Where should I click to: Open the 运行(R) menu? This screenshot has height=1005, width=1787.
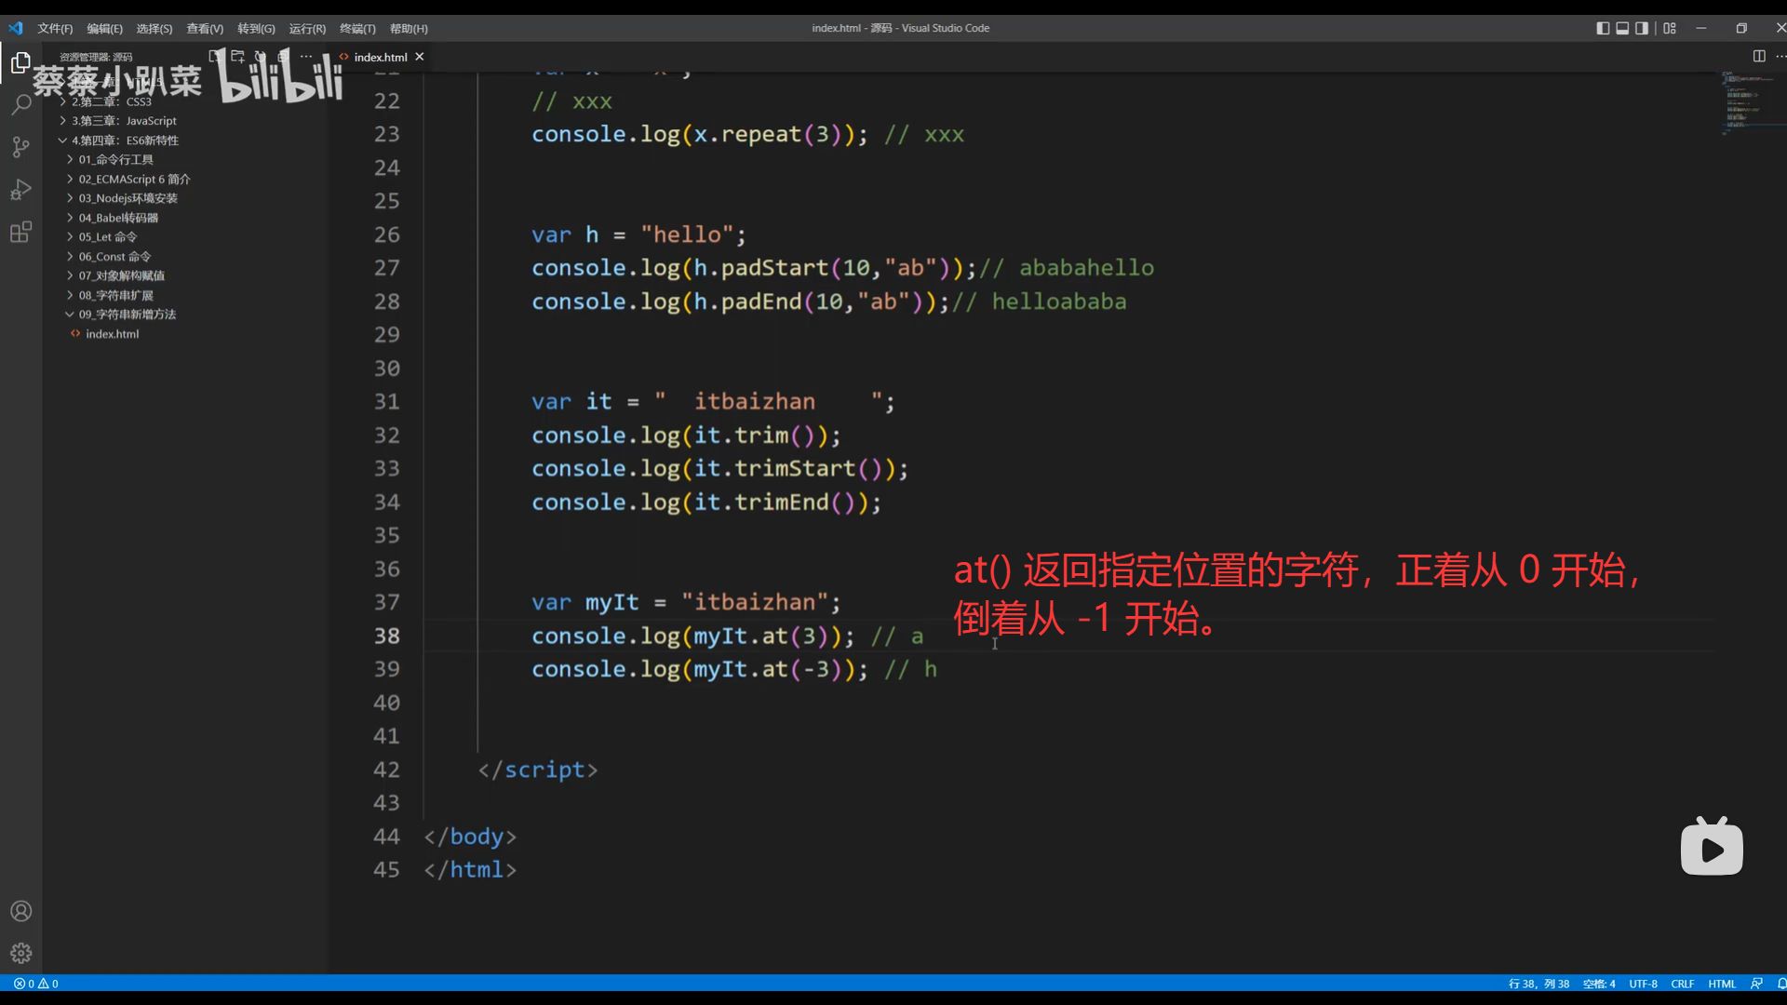coord(307,29)
